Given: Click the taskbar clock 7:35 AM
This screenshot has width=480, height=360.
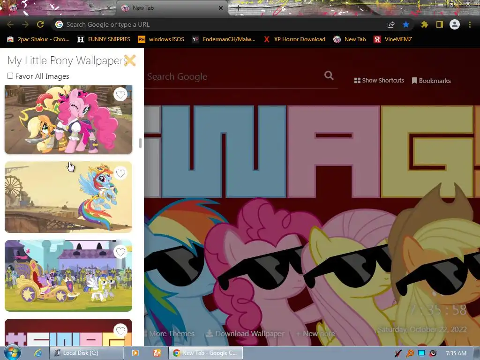Looking at the screenshot, I should (456, 353).
